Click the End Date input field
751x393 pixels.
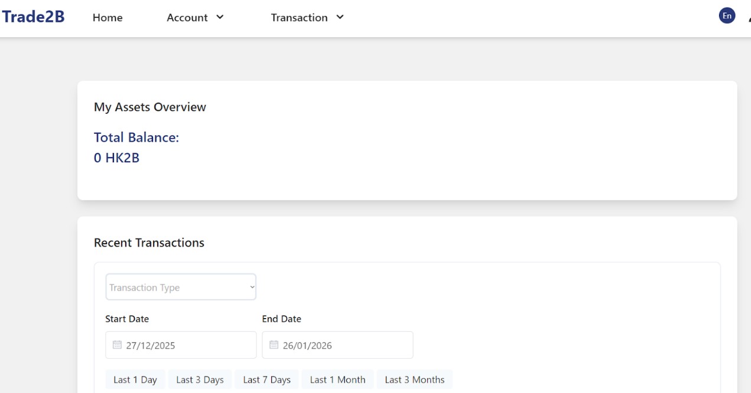[x=346, y=345]
